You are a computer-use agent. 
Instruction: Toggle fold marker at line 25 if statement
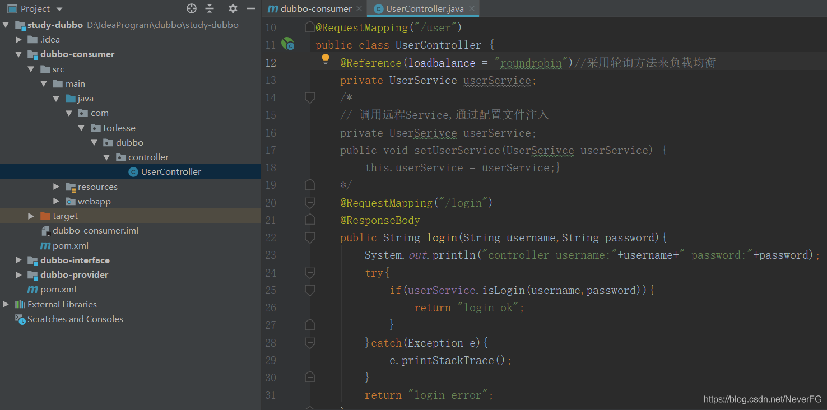click(310, 290)
